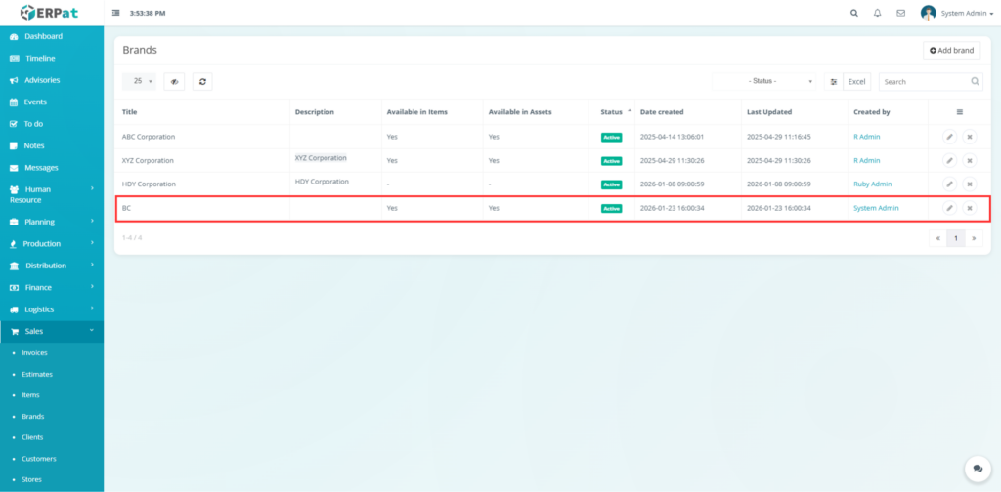
Task: Expand Production menu
Action: pos(52,243)
